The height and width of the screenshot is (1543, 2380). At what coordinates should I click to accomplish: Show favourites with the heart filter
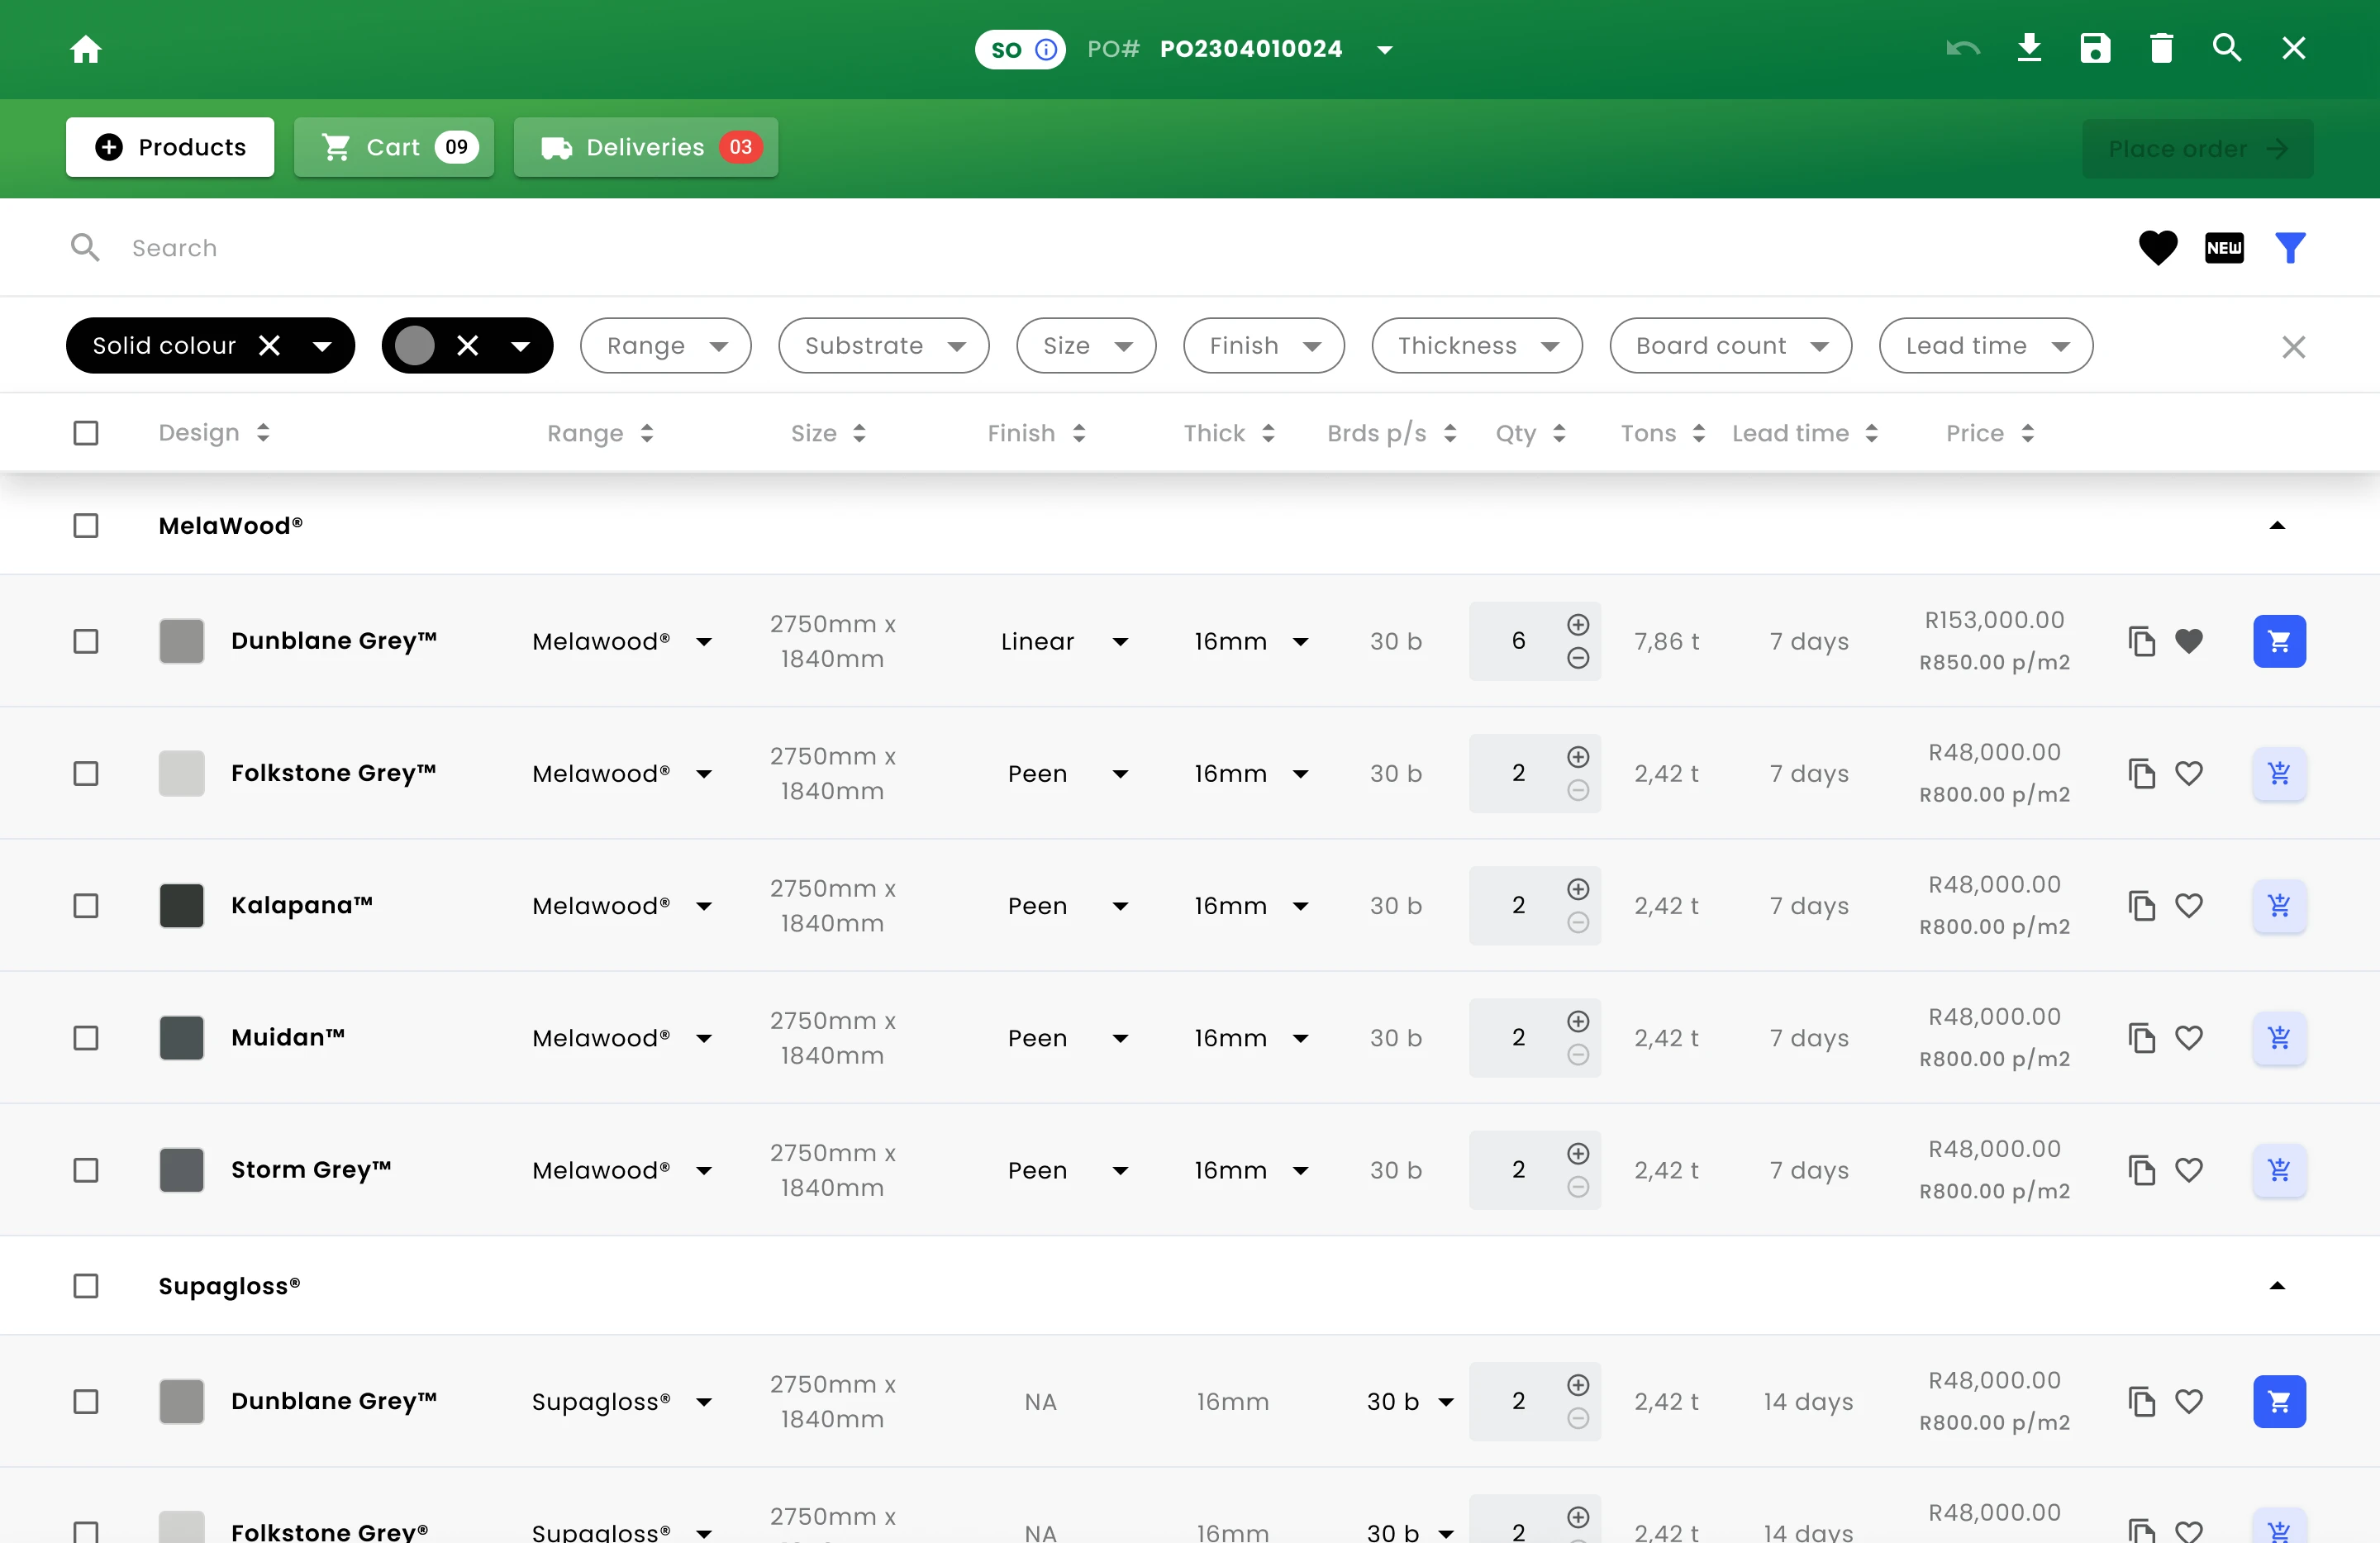point(2158,248)
